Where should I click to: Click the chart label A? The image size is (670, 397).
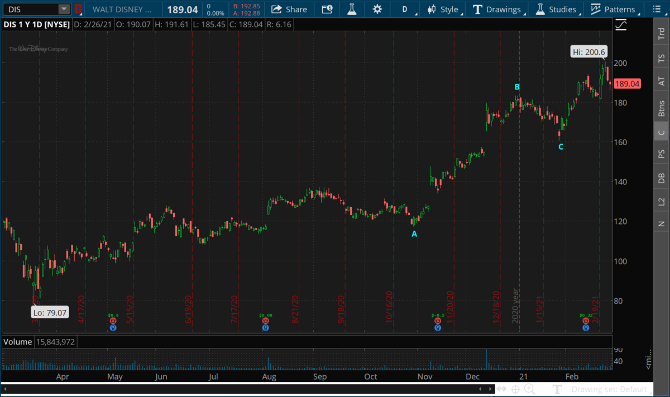tap(414, 234)
